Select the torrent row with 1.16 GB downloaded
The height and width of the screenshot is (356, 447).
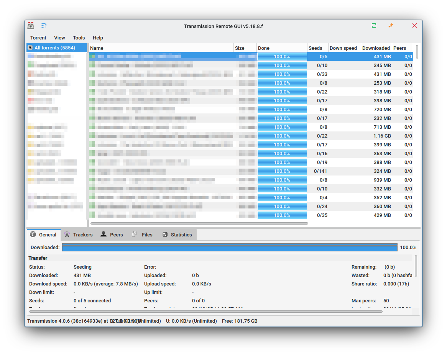pyautogui.click(x=251, y=136)
